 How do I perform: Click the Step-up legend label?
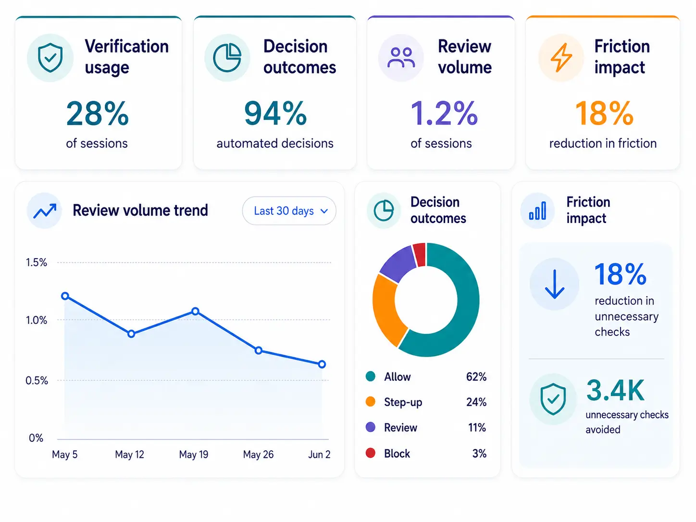click(403, 403)
